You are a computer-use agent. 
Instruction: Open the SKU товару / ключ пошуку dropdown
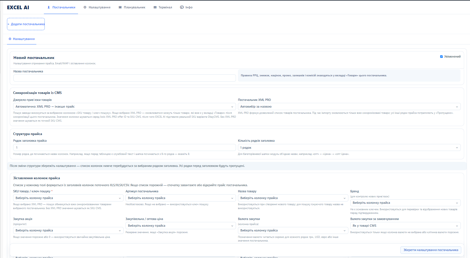tap(68, 198)
